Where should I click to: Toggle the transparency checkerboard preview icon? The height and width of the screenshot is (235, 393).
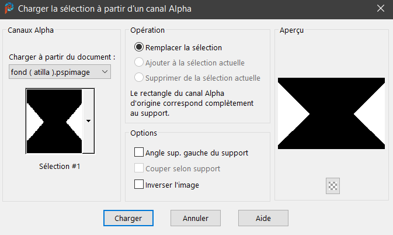tap(333, 186)
